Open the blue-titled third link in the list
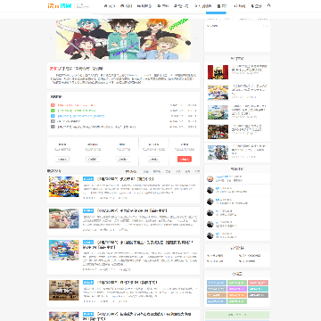The height and width of the screenshot is (321, 321). click(81, 116)
